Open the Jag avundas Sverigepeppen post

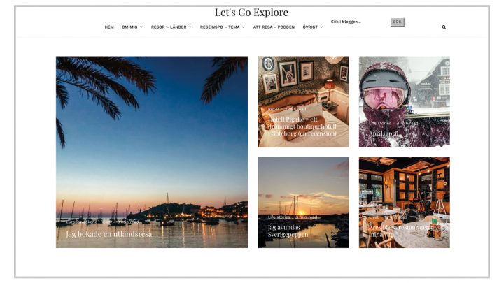[x=288, y=231]
